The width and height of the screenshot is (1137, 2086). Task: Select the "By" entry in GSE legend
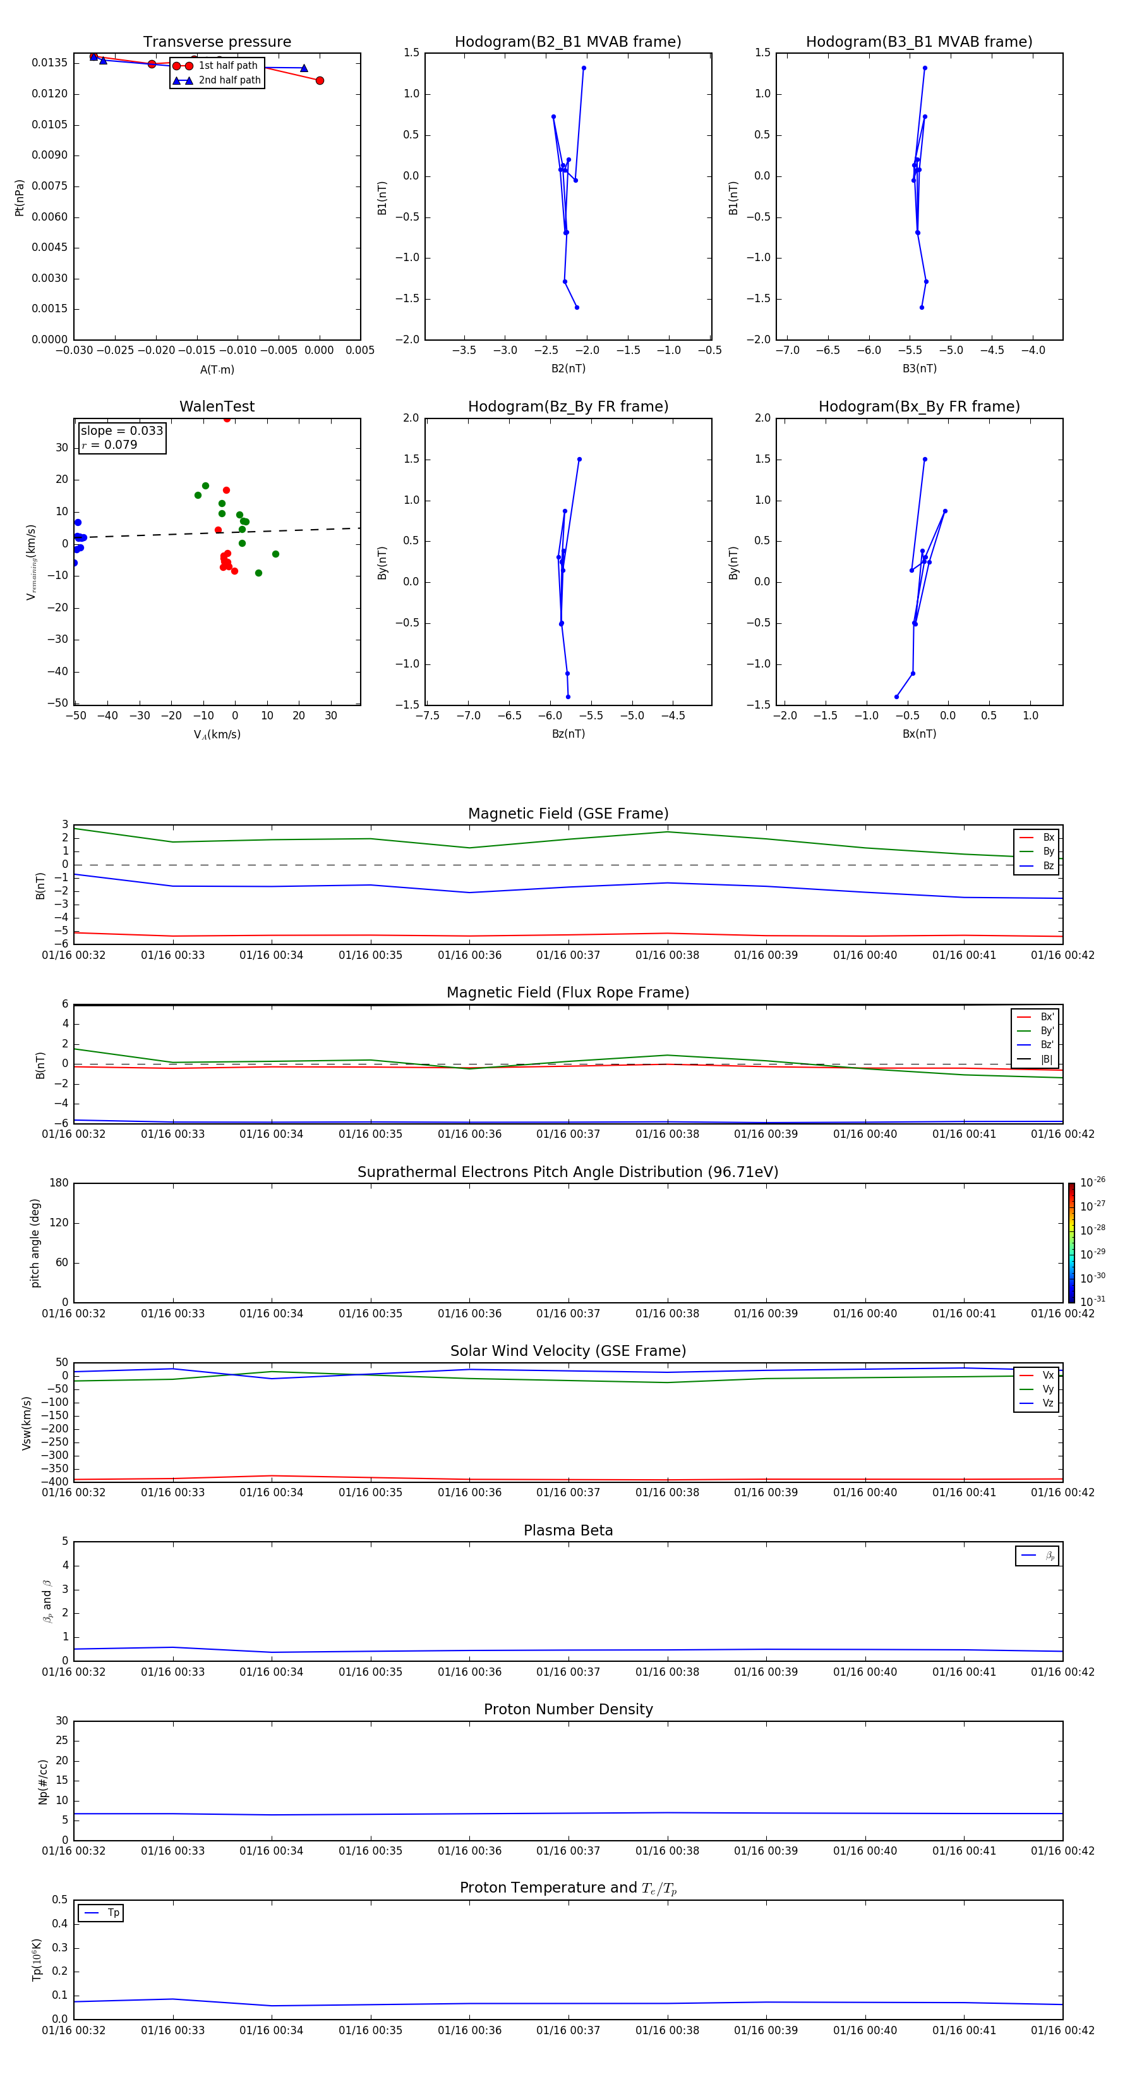pos(1037,851)
